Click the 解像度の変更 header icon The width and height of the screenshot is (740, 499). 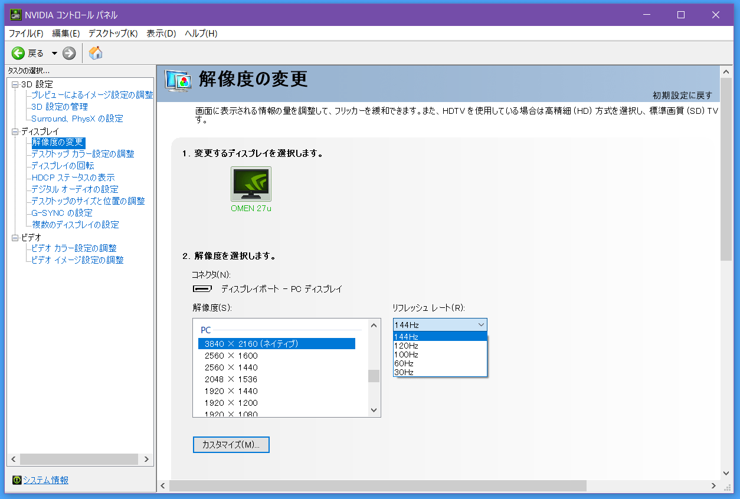coord(178,80)
